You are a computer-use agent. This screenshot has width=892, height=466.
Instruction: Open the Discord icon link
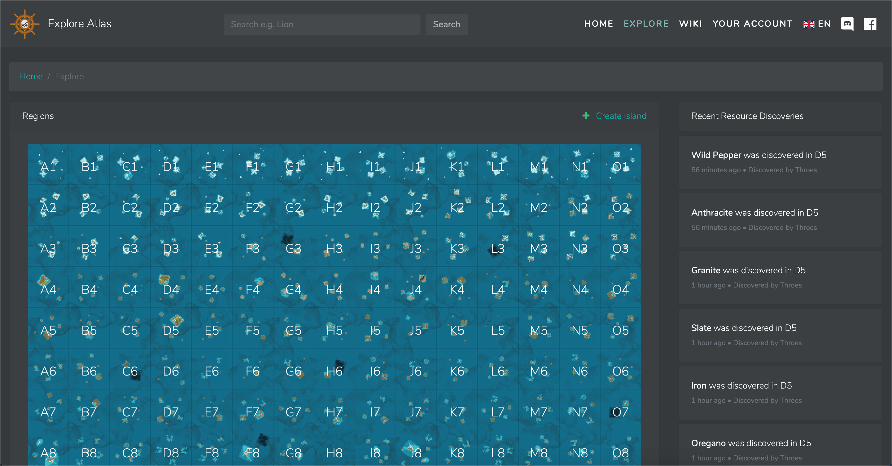coord(847,24)
